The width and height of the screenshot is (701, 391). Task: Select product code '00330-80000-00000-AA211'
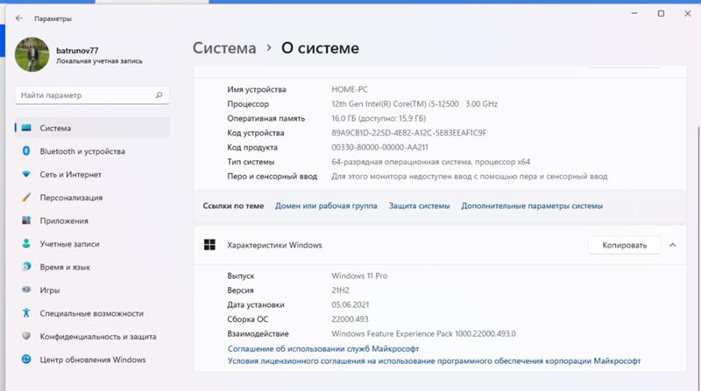tap(379, 147)
